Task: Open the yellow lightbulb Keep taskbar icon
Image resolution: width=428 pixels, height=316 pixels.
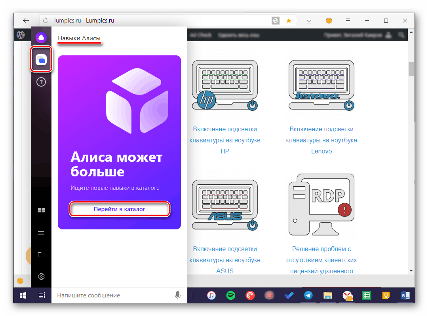Action: point(386,295)
